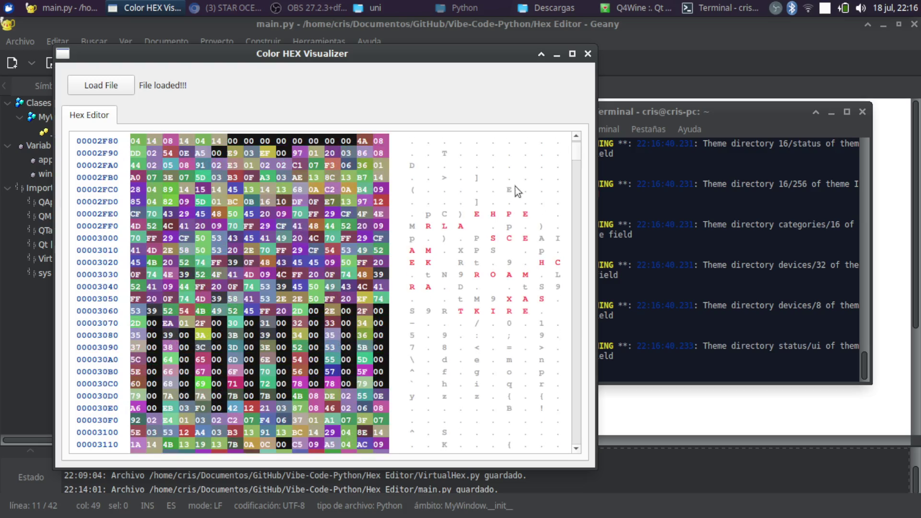Click the status bar file type Python entry
The image size is (921, 518).
point(359,506)
